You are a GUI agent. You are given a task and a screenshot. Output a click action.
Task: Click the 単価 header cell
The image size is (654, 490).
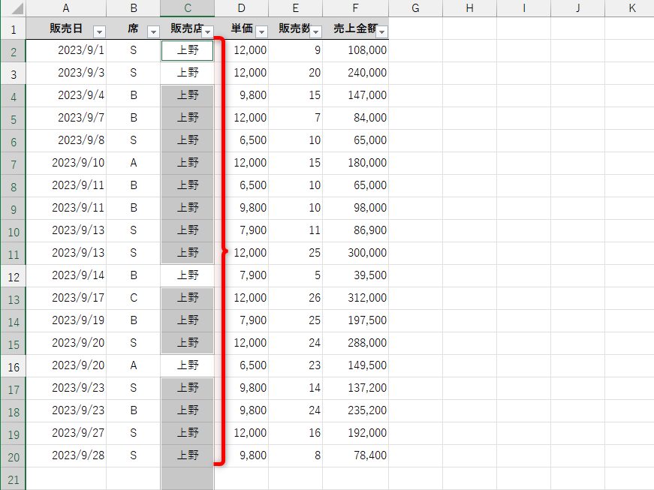[x=242, y=29]
